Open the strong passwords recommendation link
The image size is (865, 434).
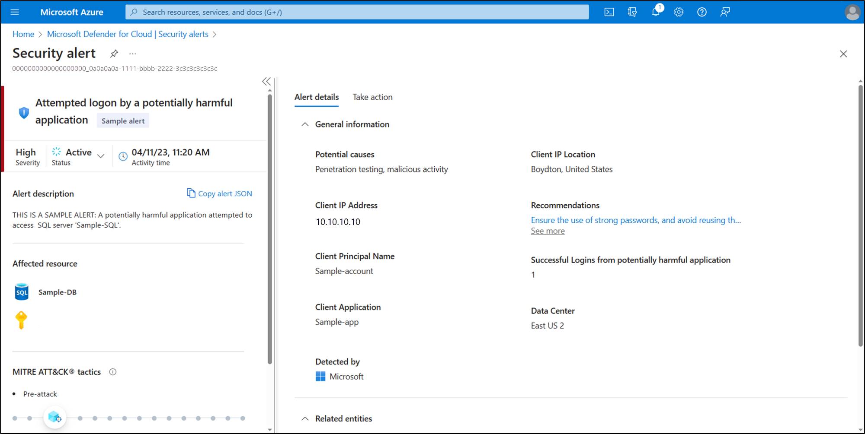(636, 220)
